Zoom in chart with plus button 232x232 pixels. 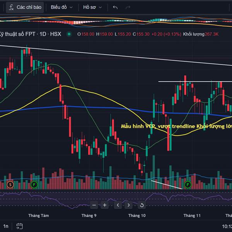pyautogui.click(x=105, y=205)
